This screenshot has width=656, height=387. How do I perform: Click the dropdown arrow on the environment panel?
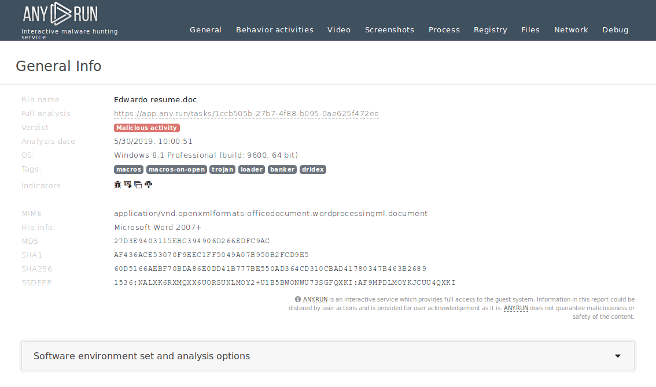tap(617, 356)
